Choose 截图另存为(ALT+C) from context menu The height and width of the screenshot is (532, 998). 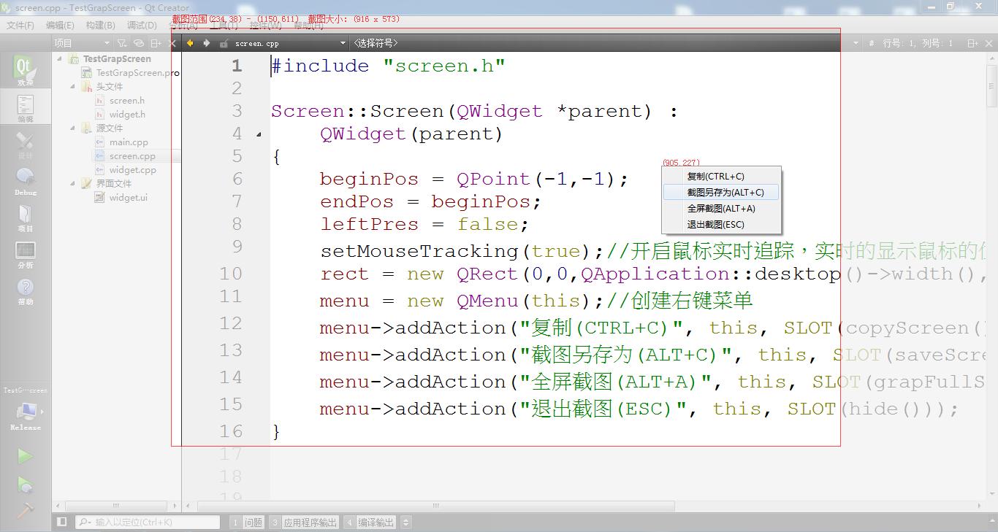725,193
